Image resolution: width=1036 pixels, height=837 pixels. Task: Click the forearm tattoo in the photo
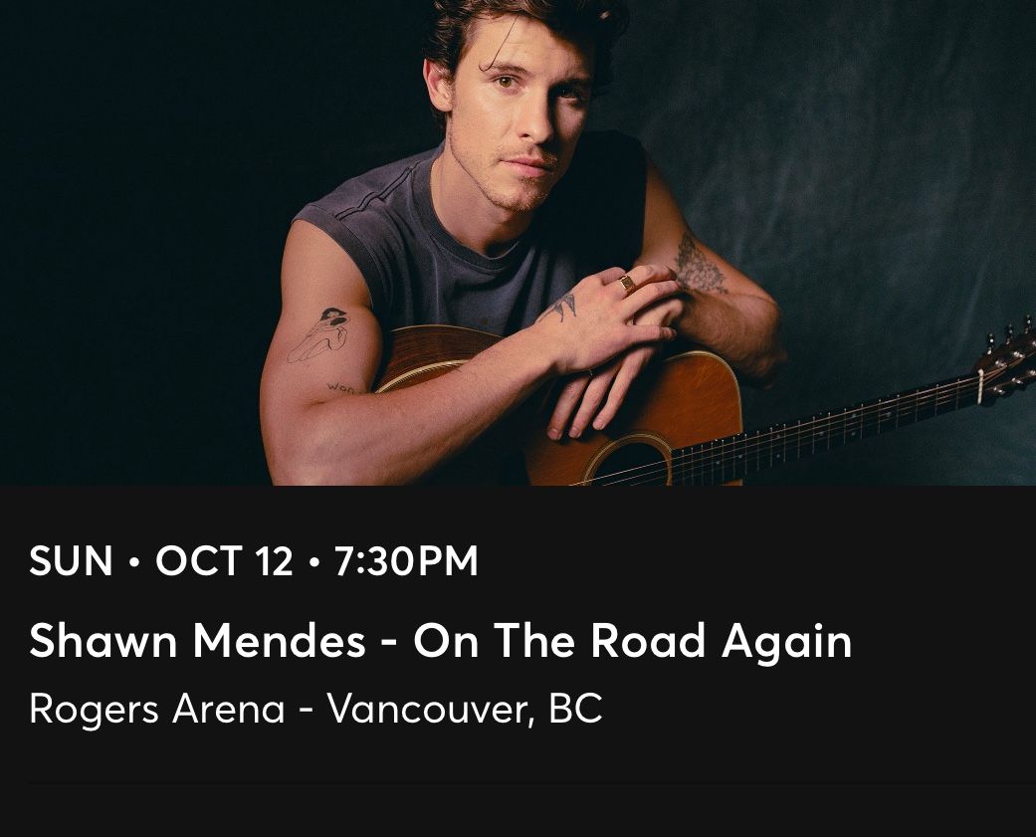pyautogui.click(x=699, y=265)
